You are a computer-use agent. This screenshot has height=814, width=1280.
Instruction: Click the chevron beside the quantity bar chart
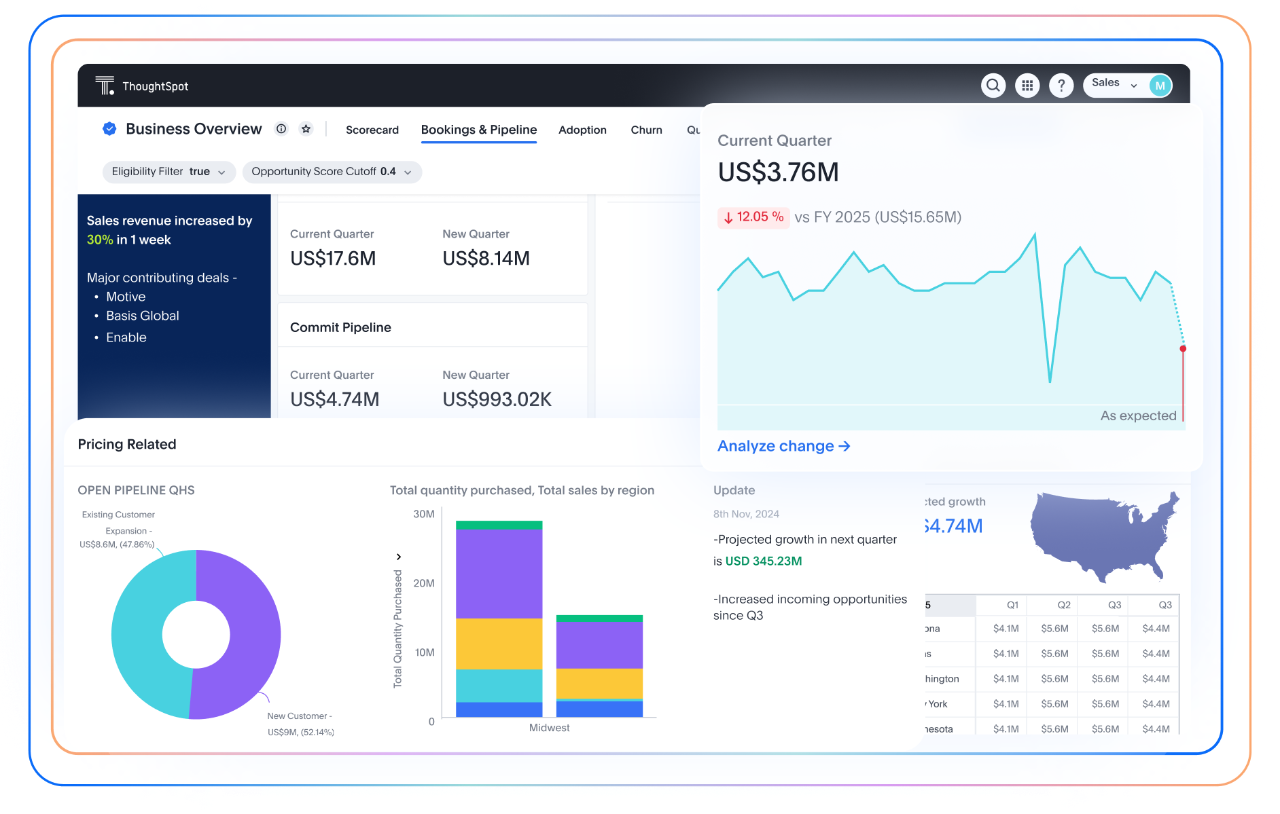(x=399, y=557)
